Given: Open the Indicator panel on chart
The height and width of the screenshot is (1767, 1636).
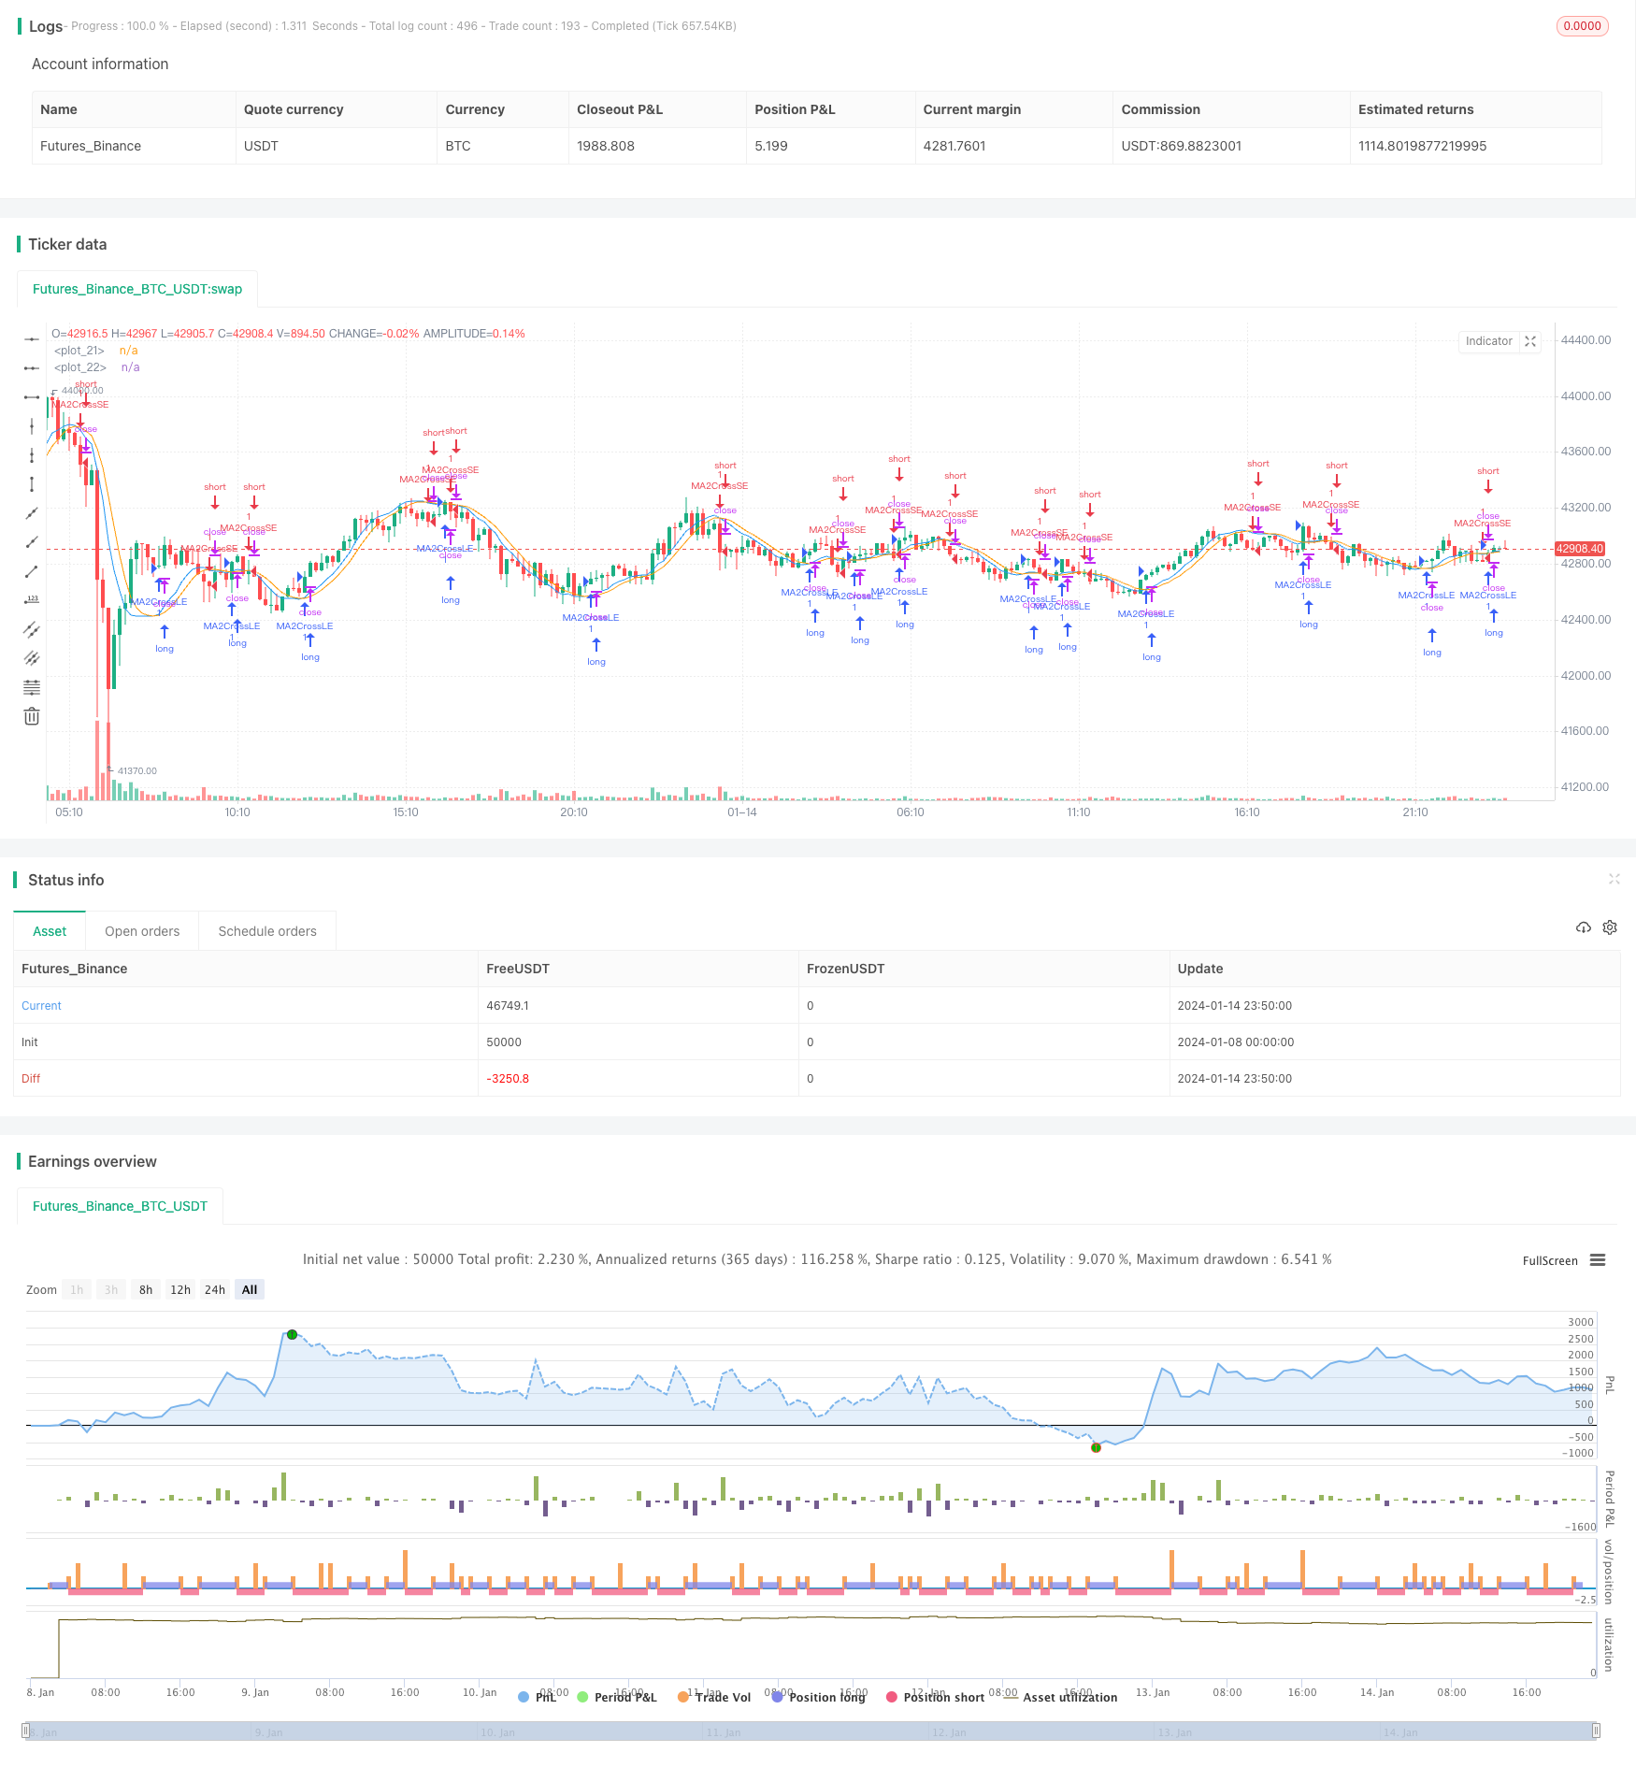Looking at the screenshot, I should pos(1488,341).
